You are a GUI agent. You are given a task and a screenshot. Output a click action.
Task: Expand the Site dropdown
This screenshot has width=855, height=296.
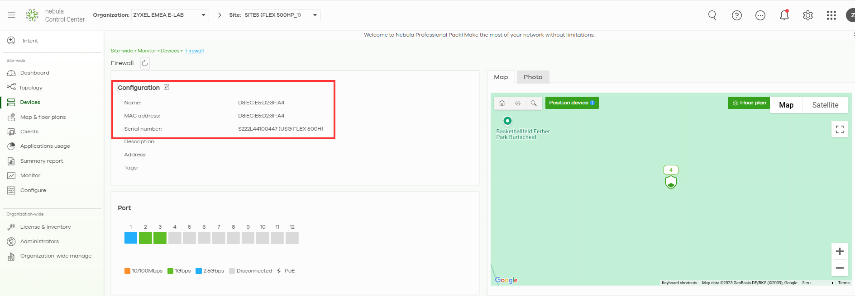pyautogui.click(x=282, y=15)
